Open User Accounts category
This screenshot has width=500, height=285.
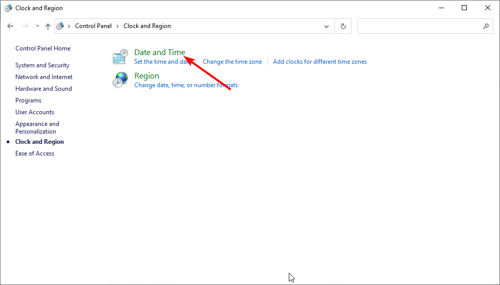[35, 112]
